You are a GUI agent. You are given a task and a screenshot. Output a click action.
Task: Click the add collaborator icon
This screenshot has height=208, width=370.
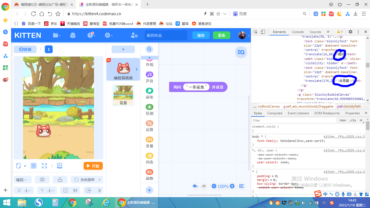pyautogui.click(x=134, y=35)
